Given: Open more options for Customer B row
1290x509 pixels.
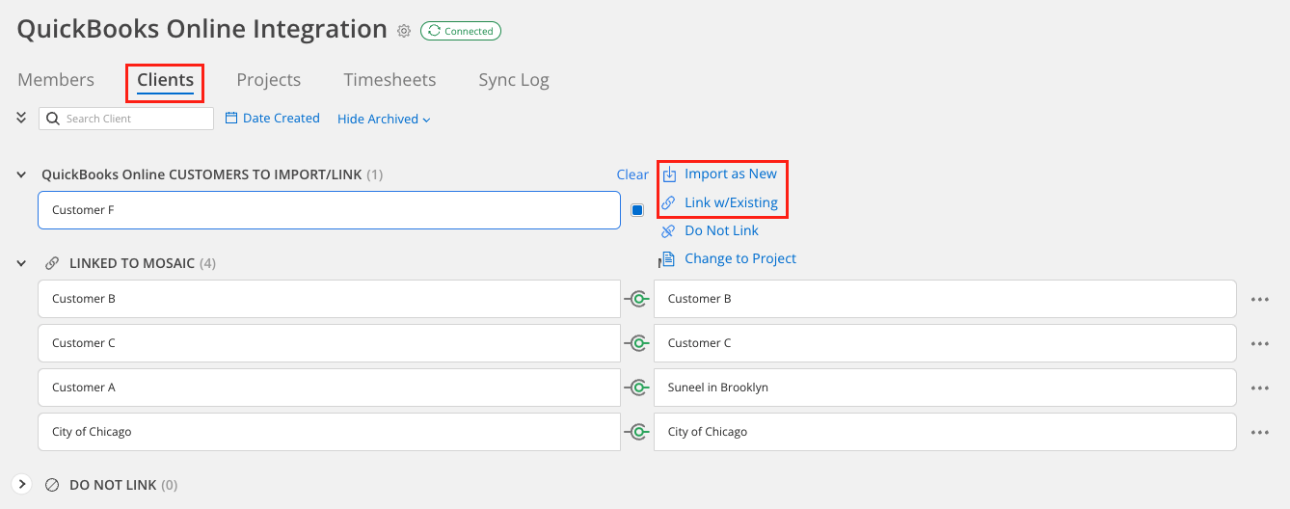Looking at the screenshot, I should coord(1259,299).
